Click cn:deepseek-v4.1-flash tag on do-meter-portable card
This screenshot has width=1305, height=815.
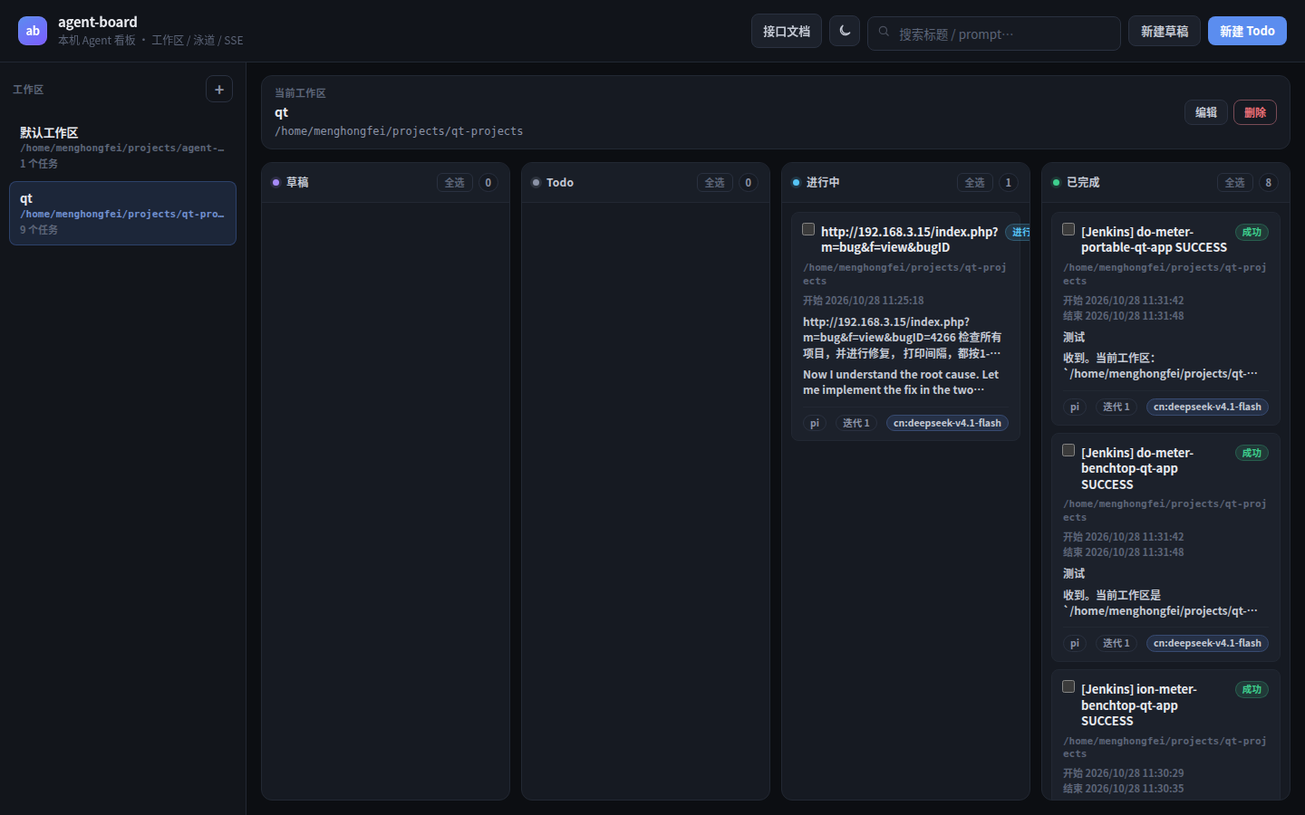[1207, 407]
